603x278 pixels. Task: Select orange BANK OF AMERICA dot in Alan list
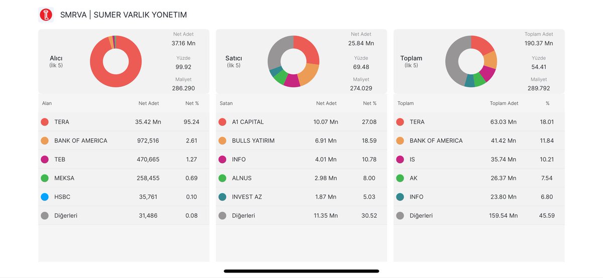(x=45, y=141)
